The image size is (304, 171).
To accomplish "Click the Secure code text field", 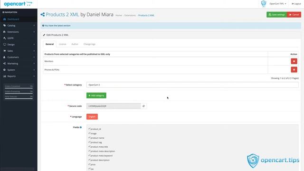I will click(114, 106).
